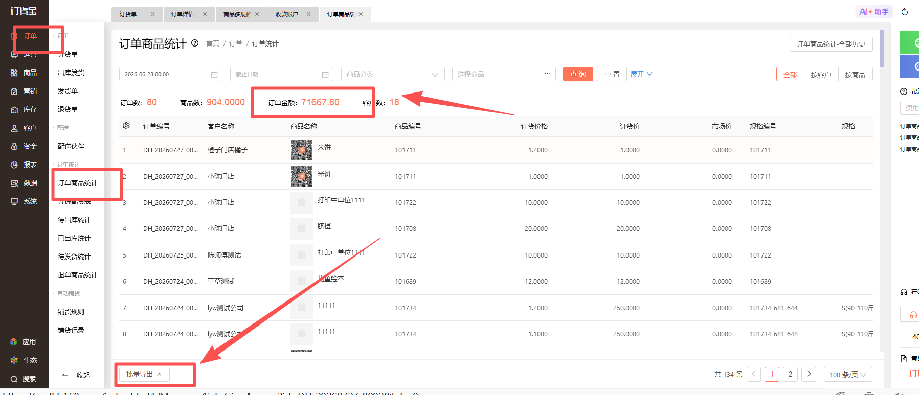This screenshot has height=395, width=919.
Task: Click the 查询 button
Action: pos(578,74)
